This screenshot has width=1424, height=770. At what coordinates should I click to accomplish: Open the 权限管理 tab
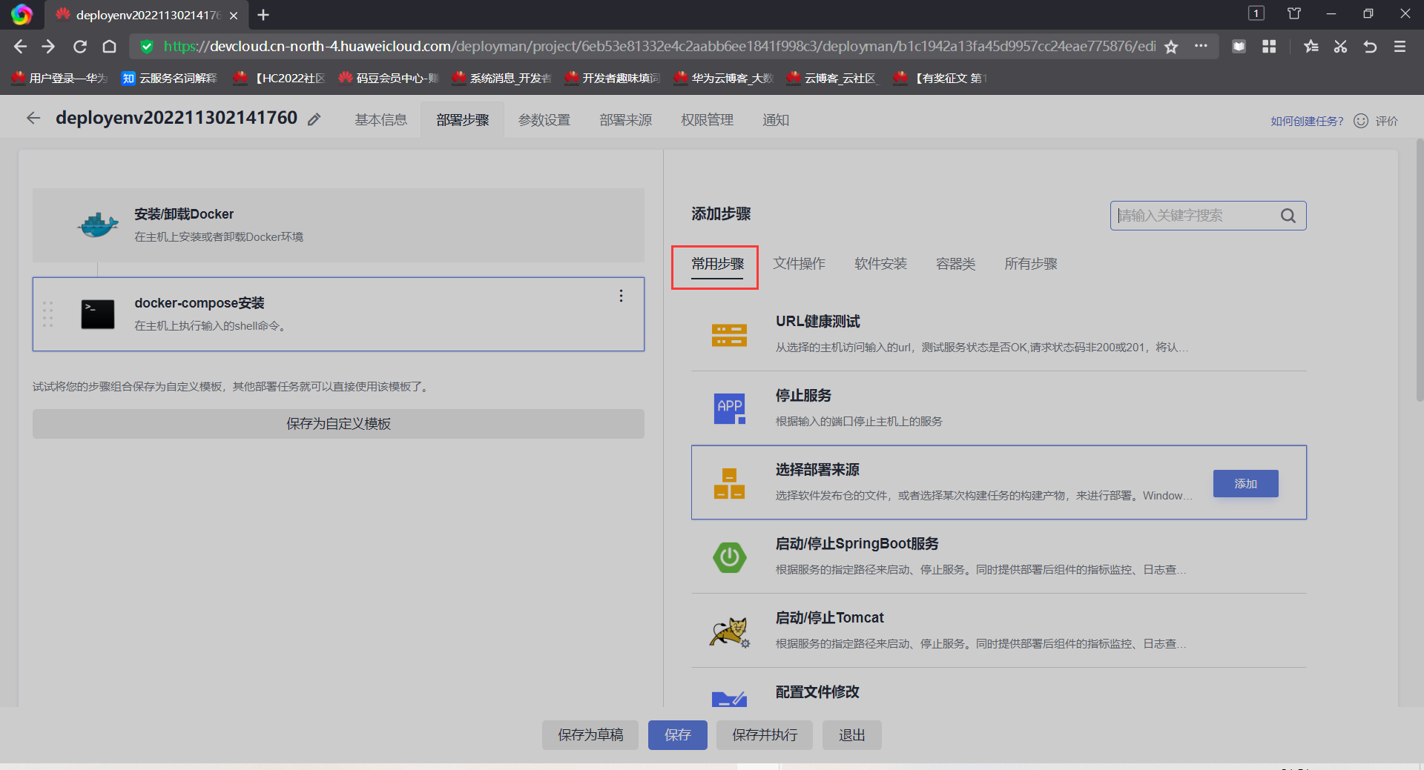[708, 120]
